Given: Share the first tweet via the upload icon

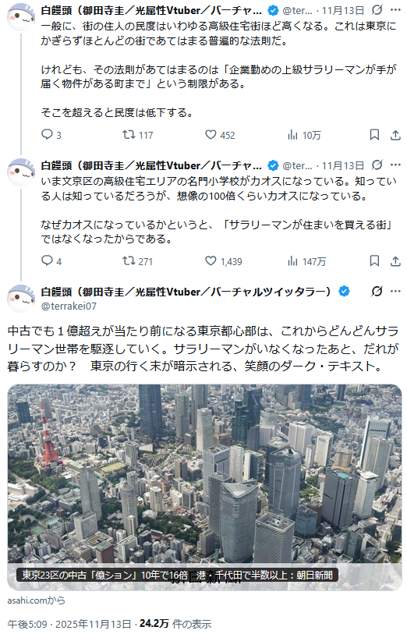Looking at the screenshot, I should click(x=395, y=135).
